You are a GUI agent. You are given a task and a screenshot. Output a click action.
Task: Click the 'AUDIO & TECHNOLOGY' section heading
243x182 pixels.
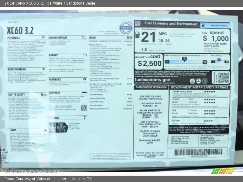click(17, 69)
